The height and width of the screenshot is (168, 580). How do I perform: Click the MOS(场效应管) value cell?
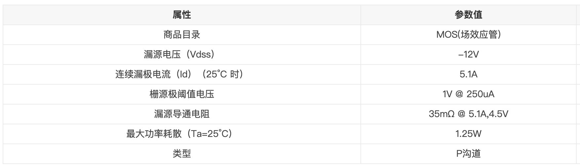tap(468, 35)
